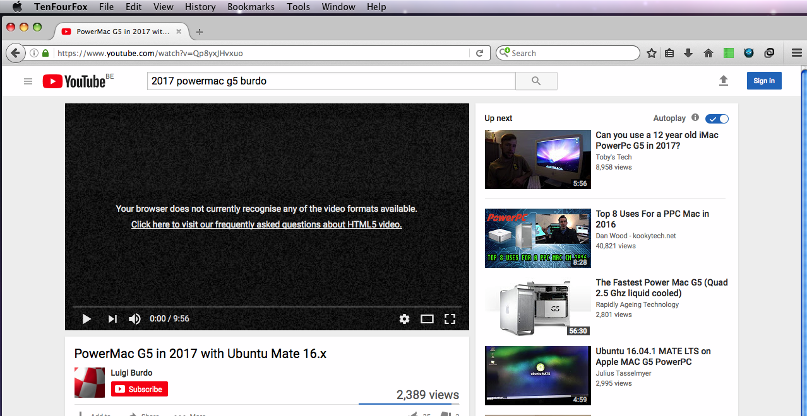Switch to theater mode
The width and height of the screenshot is (807, 416).
point(427,319)
